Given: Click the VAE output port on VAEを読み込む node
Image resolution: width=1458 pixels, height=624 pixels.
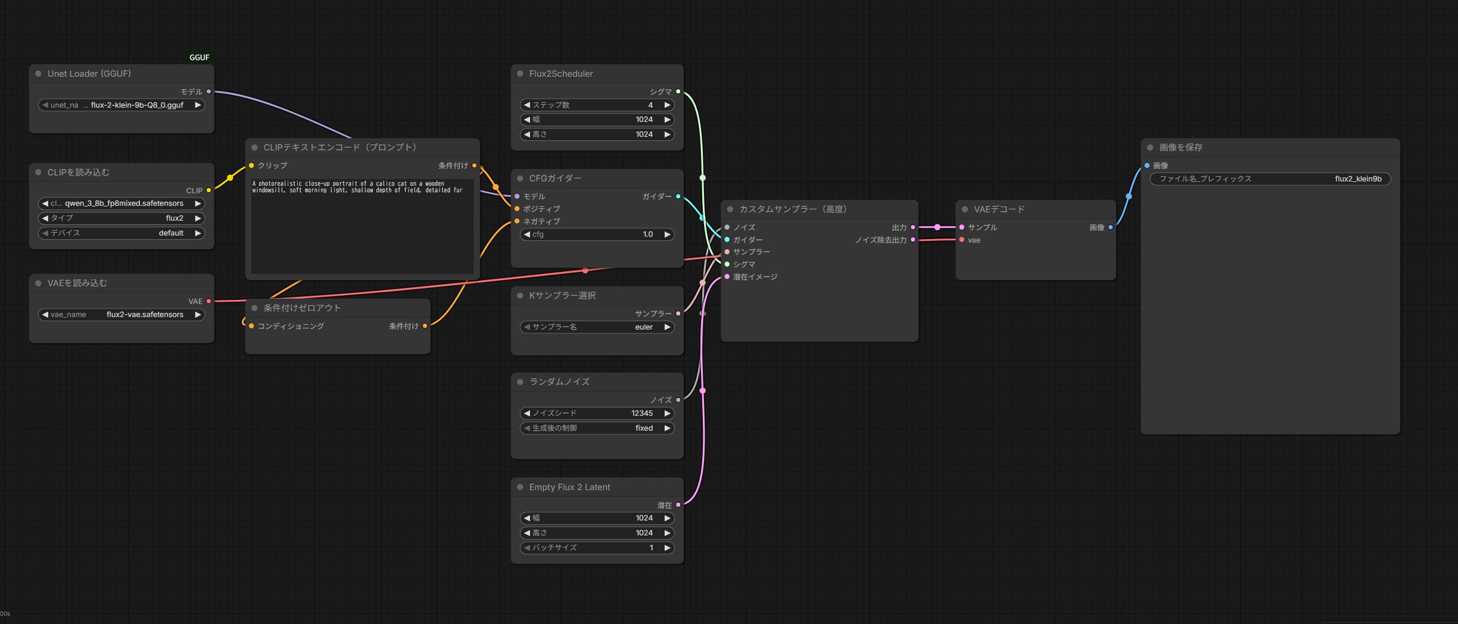Looking at the screenshot, I should pyautogui.click(x=208, y=301).
